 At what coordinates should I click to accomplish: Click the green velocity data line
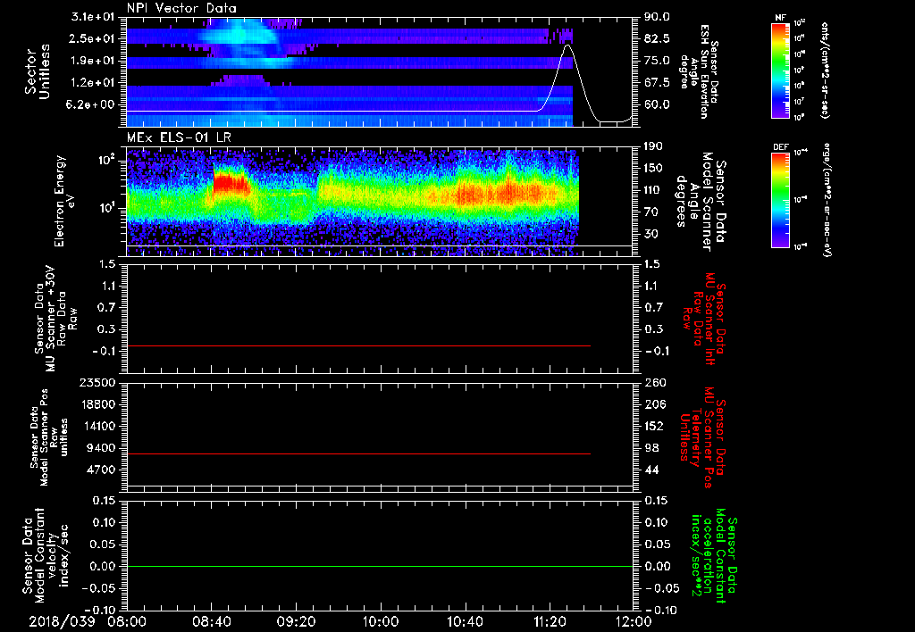pos(380,566)
